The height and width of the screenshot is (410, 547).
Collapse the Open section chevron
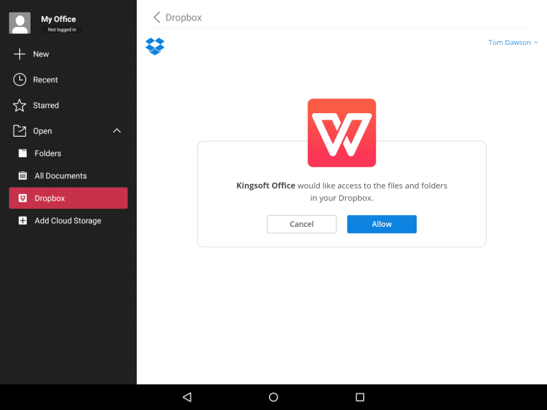click(117, 131)
